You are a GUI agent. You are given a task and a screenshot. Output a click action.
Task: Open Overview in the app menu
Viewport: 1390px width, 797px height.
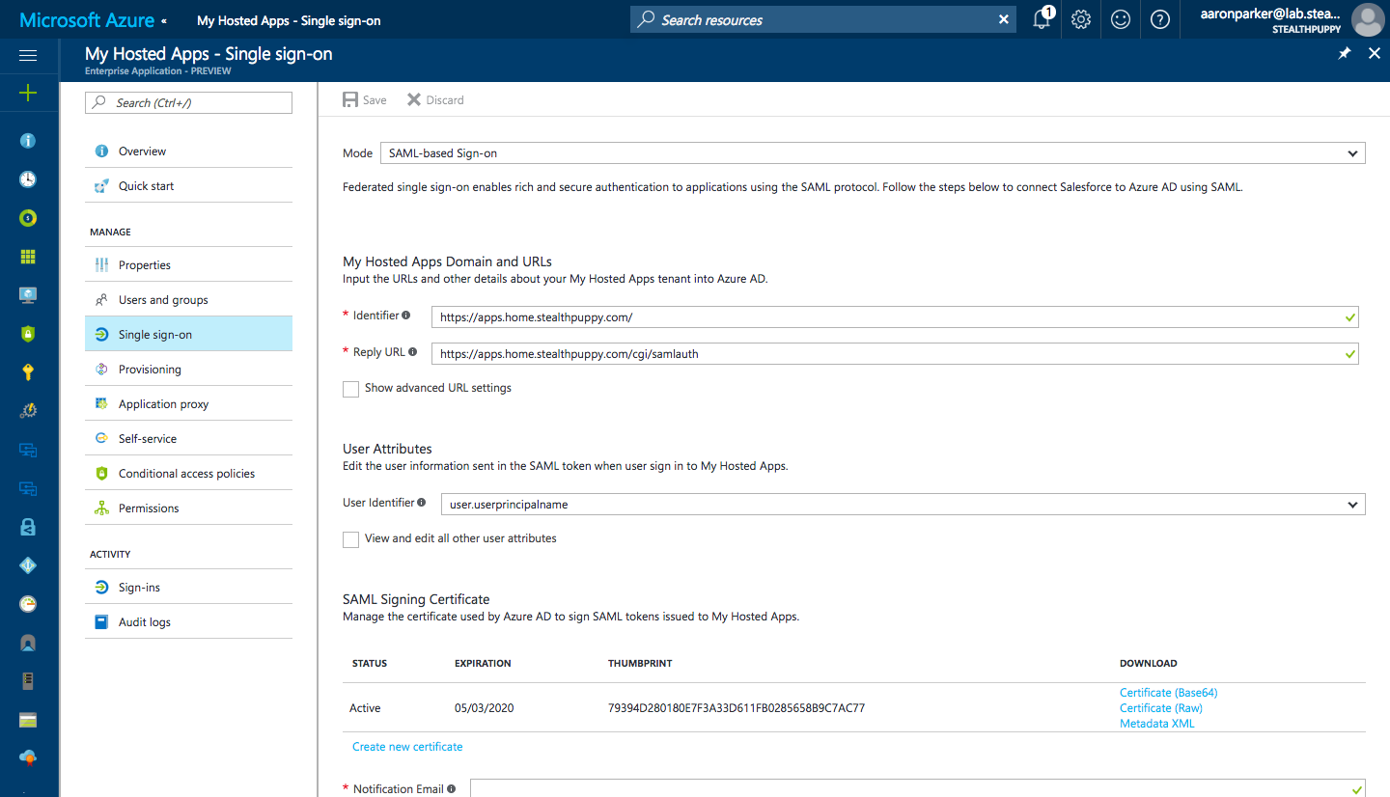188,151
